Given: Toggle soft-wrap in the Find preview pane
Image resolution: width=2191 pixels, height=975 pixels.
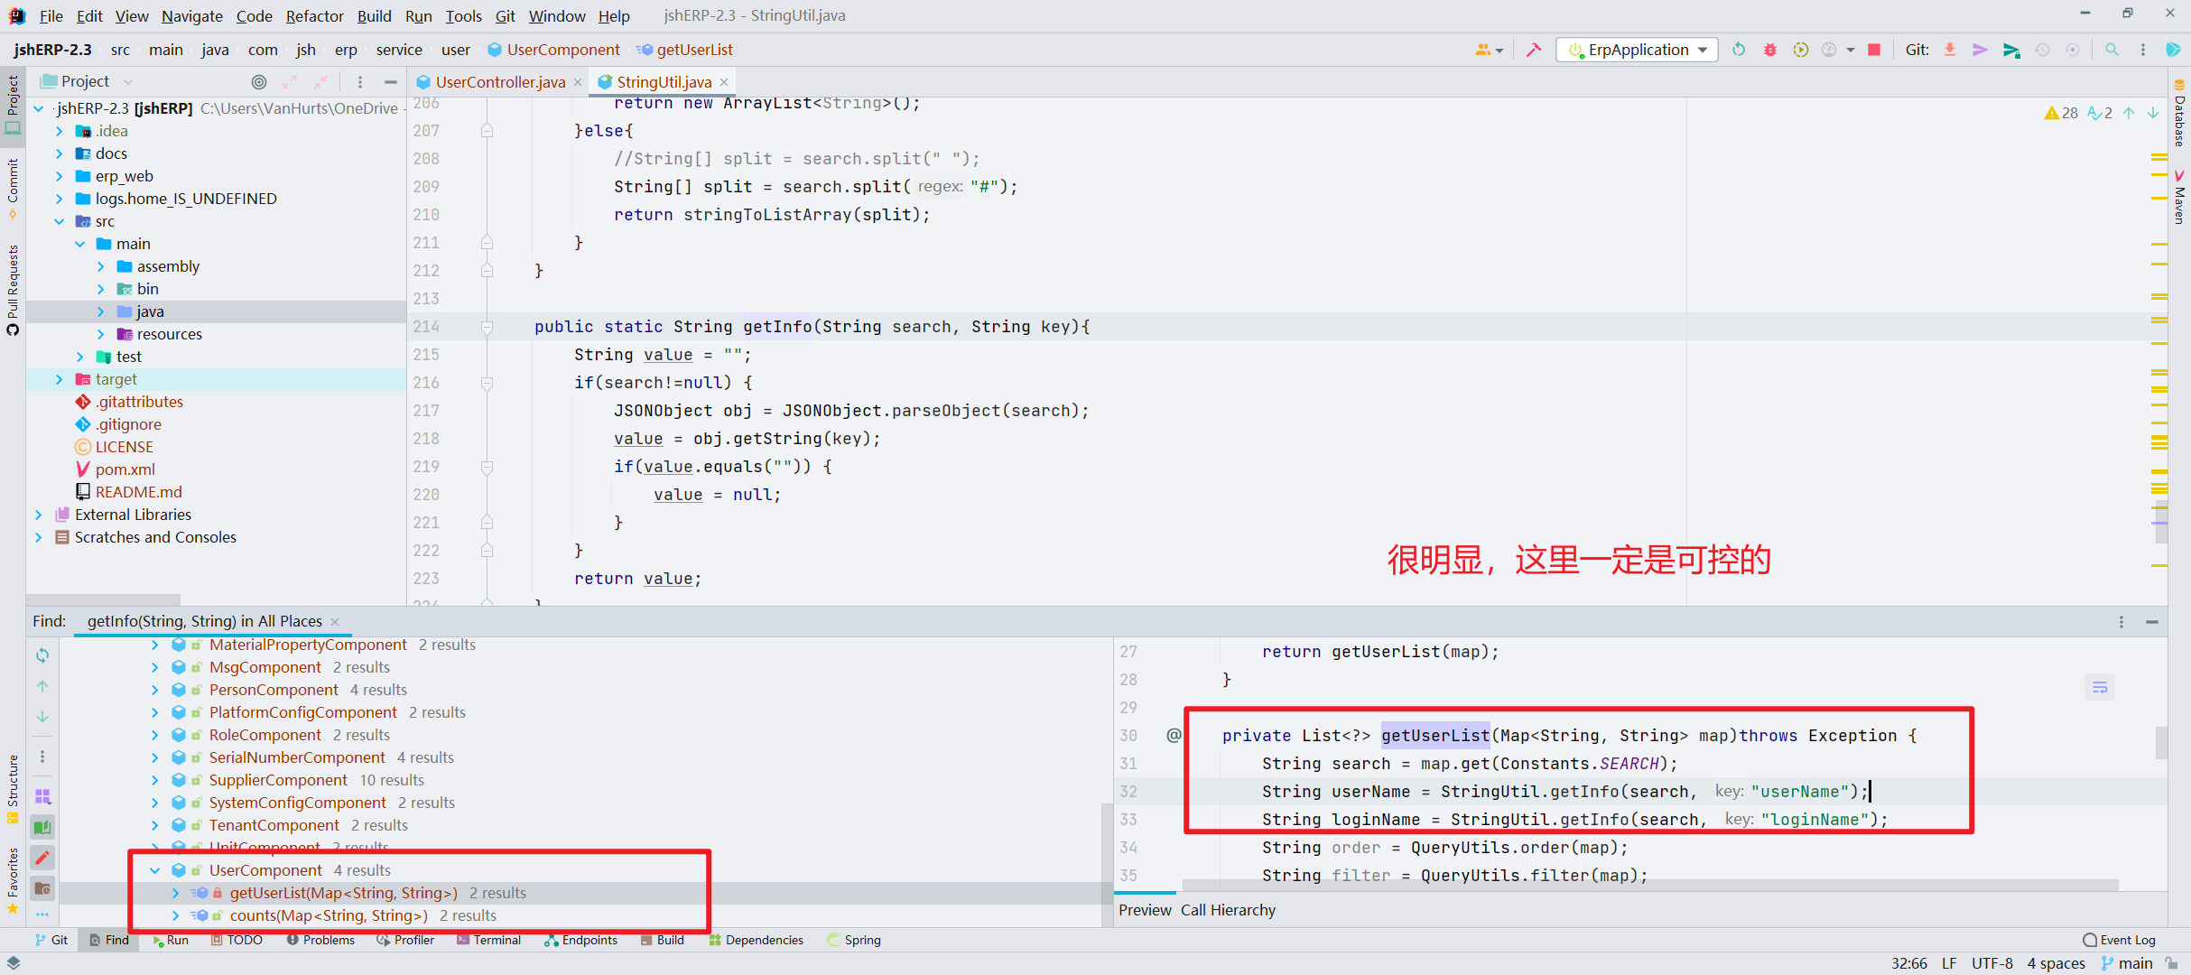Looking at the screenshot, I should (2100, 687).
